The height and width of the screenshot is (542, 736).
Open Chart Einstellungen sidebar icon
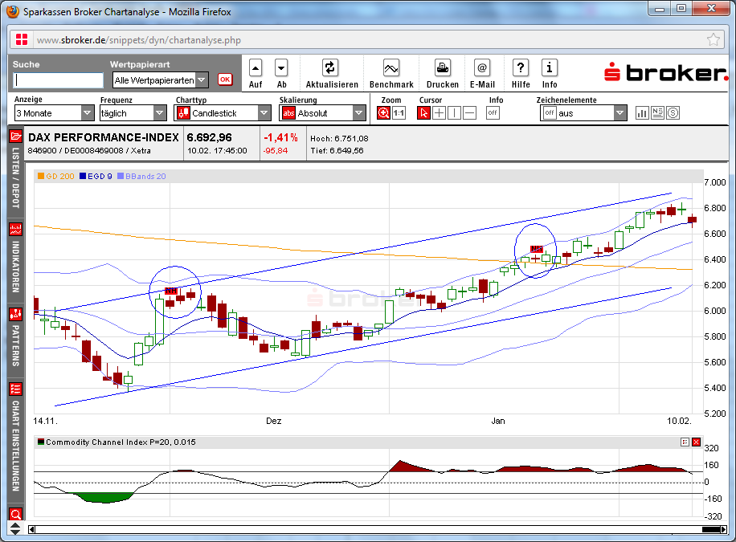pyautogui.click(x=15, y=389)
